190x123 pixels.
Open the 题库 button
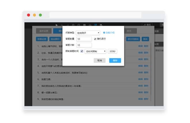coord(145,39)
